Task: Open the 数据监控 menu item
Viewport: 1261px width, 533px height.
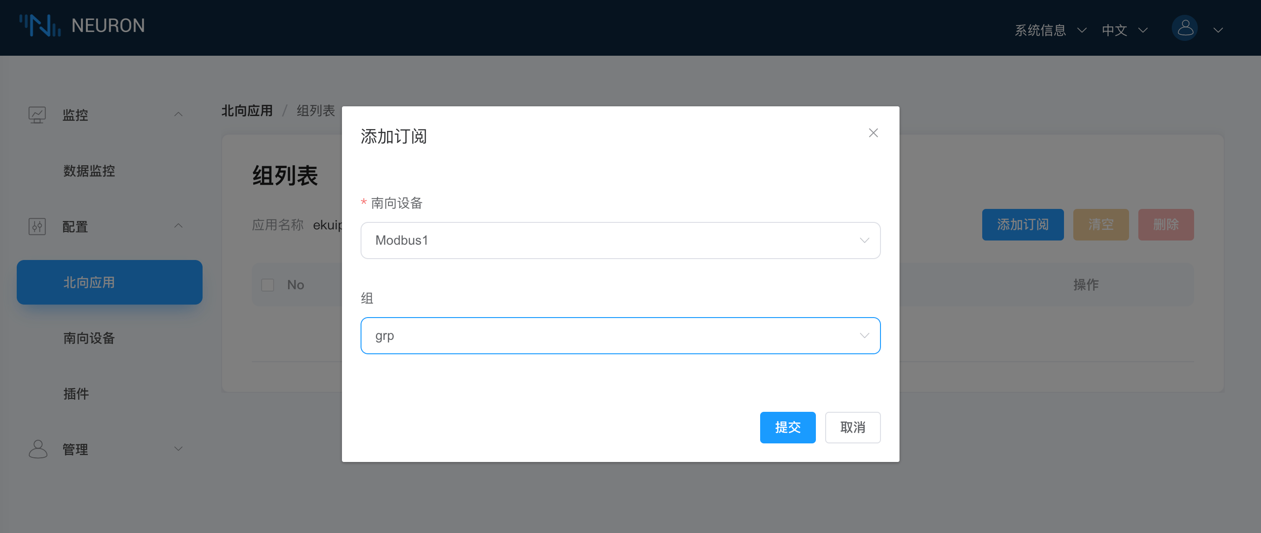Action: click(x=89, y=171)
